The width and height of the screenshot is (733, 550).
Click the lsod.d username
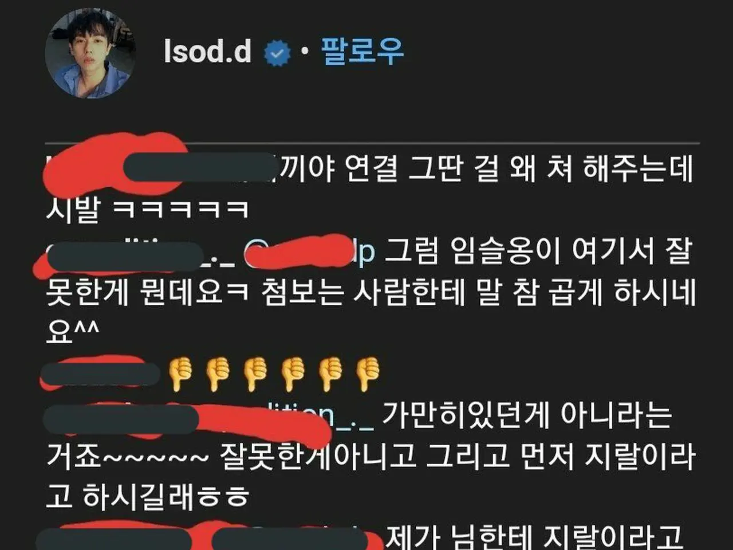point(207,52)
